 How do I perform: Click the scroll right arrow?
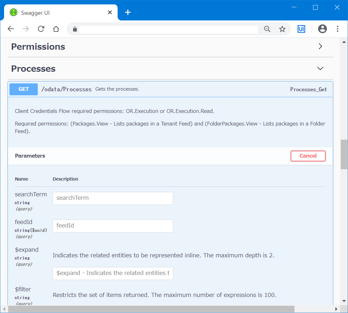point(336,309)
